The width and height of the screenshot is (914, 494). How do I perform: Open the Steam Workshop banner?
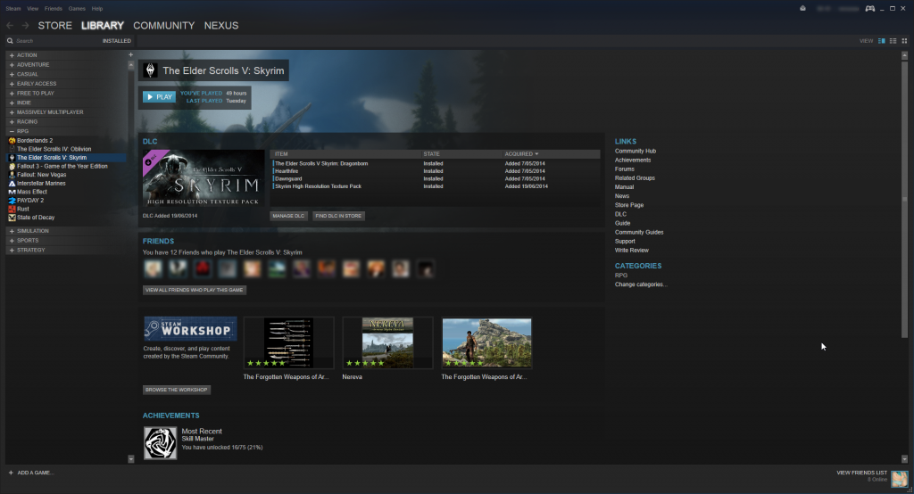(191, 329)
